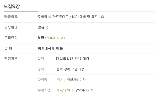Click 정보처리기사 in the 우대조건 row
Viewport: 155px width, 97px height.
84,90
